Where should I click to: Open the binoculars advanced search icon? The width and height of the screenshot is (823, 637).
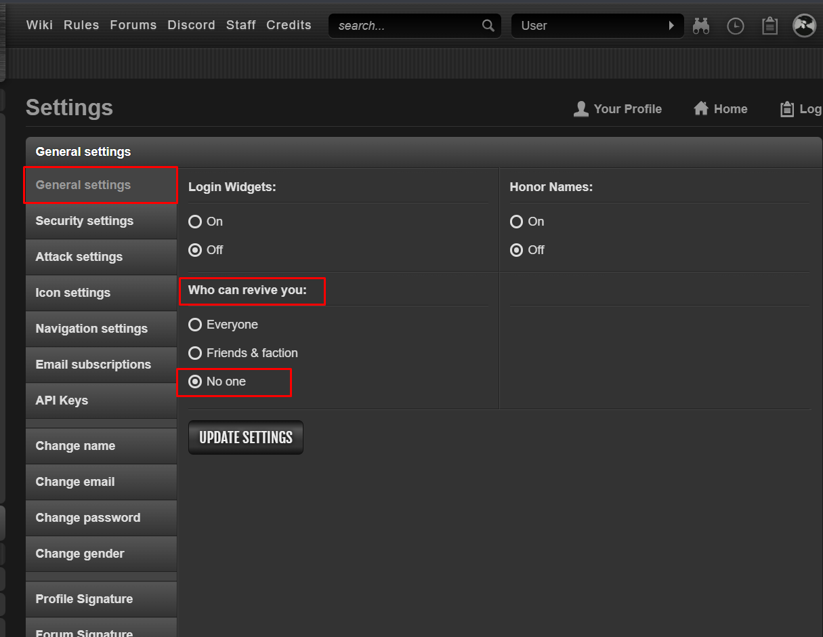701,26
